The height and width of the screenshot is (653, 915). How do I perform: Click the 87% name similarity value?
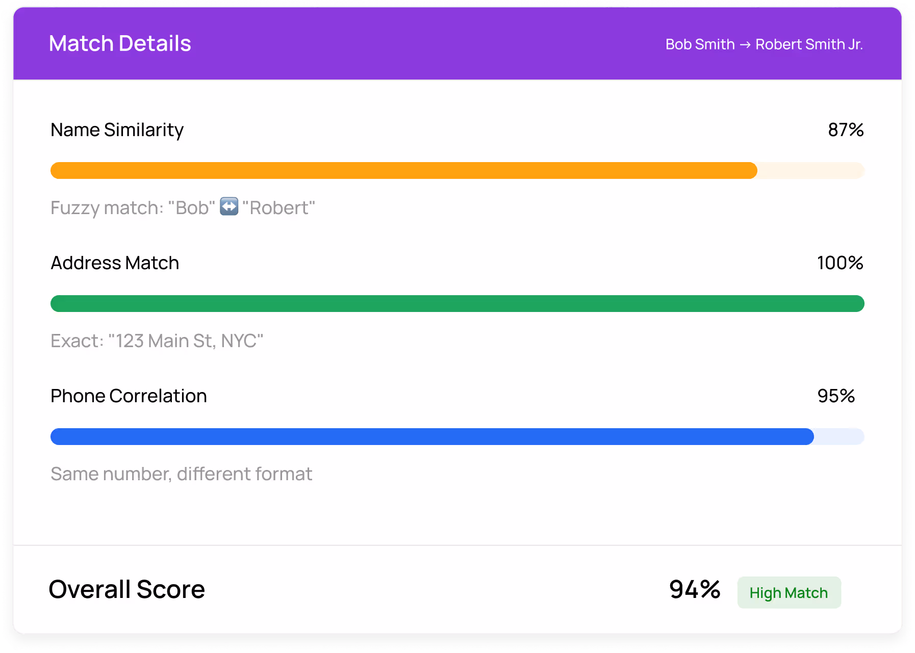845,130
